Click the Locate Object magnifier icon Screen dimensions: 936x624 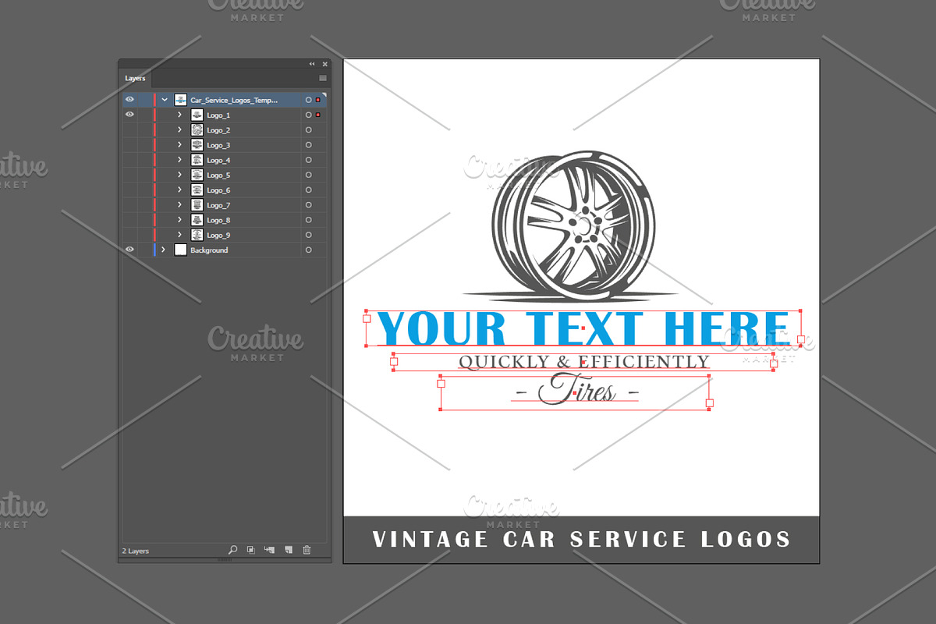pyautogui.click(x=232, y=550)
